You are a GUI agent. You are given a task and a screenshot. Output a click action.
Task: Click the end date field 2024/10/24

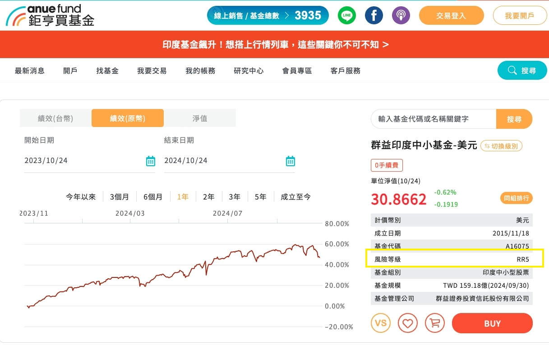(x=230, y=161)
